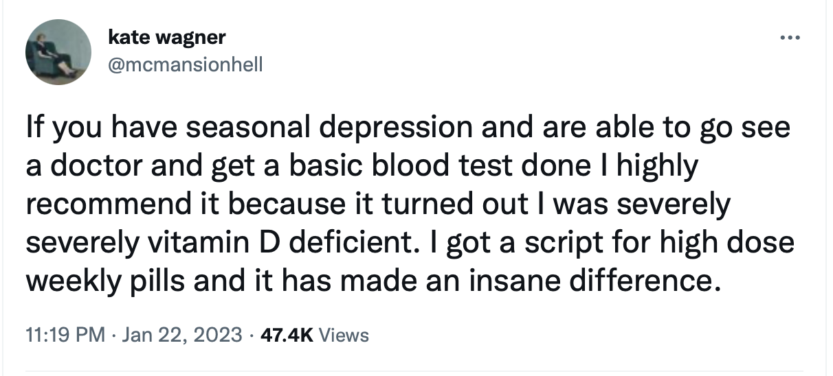The image size is (833, 376).
Task: Click the Views label beside the count
Action: click(x=344, y=335)
